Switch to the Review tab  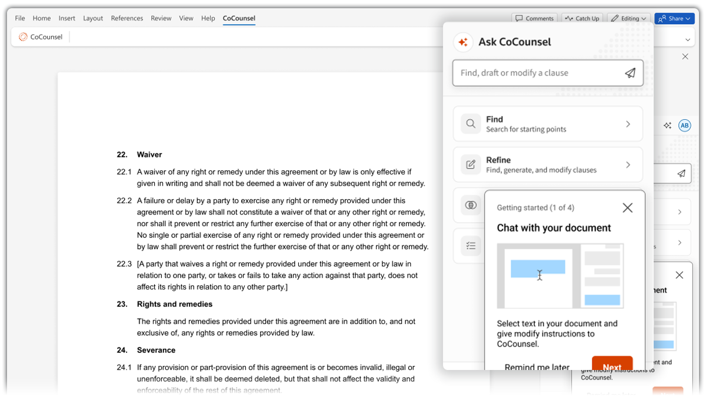pos(161,18)
